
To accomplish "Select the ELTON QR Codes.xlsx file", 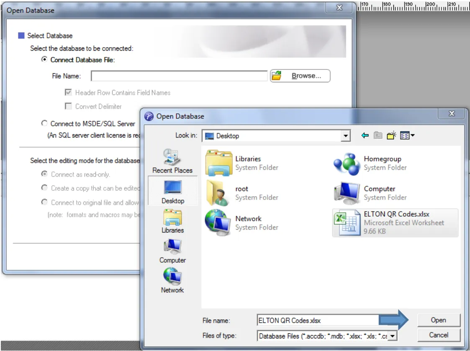I will (395, 223).
